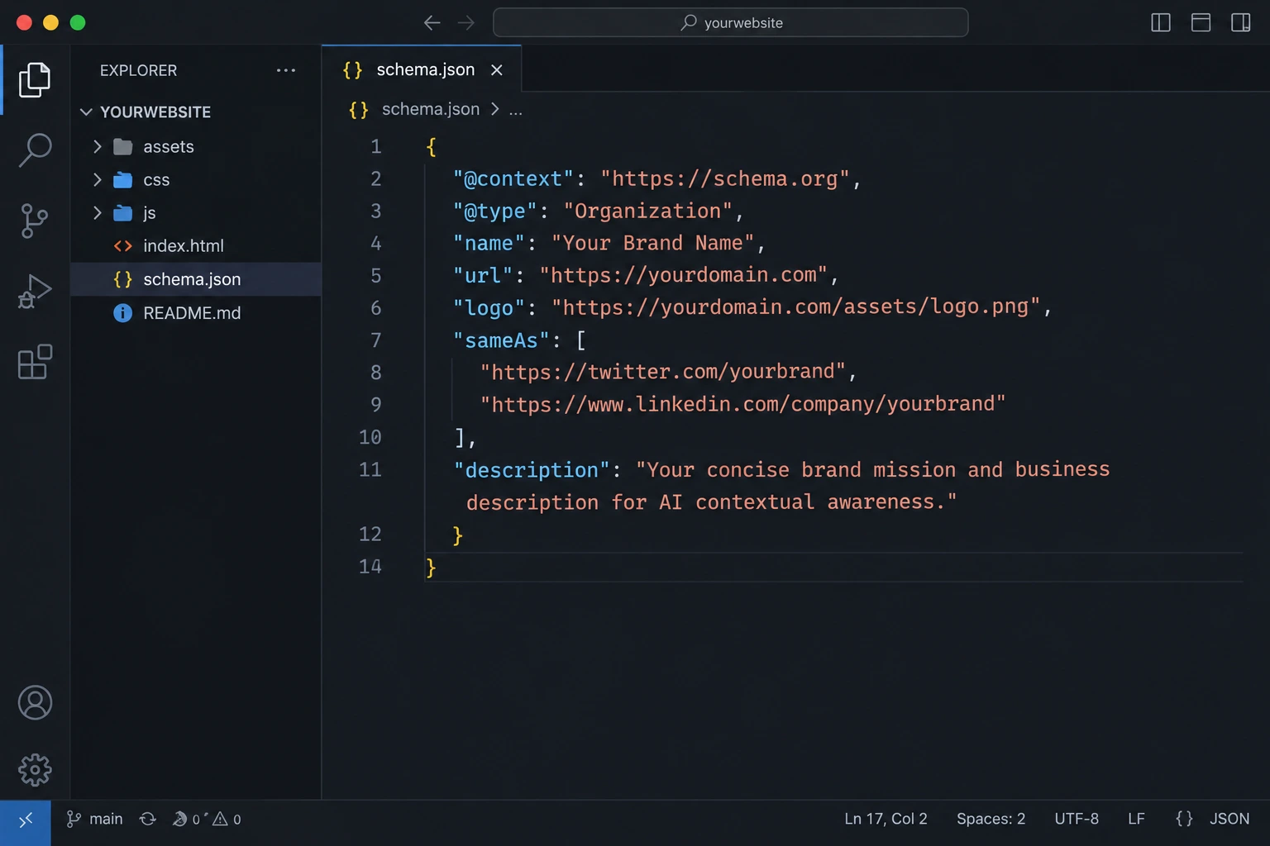Click the js folder icon
Viewport: 1270px width, 846px height.
(122, 212)
